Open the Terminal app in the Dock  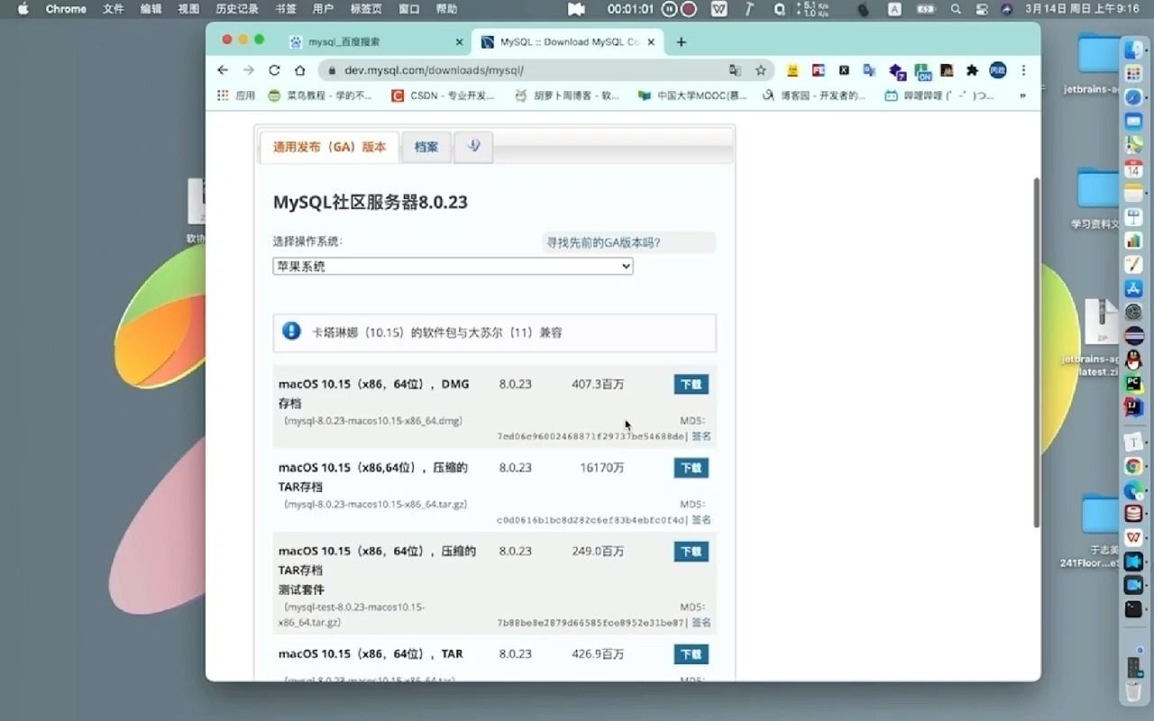point(1133,609)
